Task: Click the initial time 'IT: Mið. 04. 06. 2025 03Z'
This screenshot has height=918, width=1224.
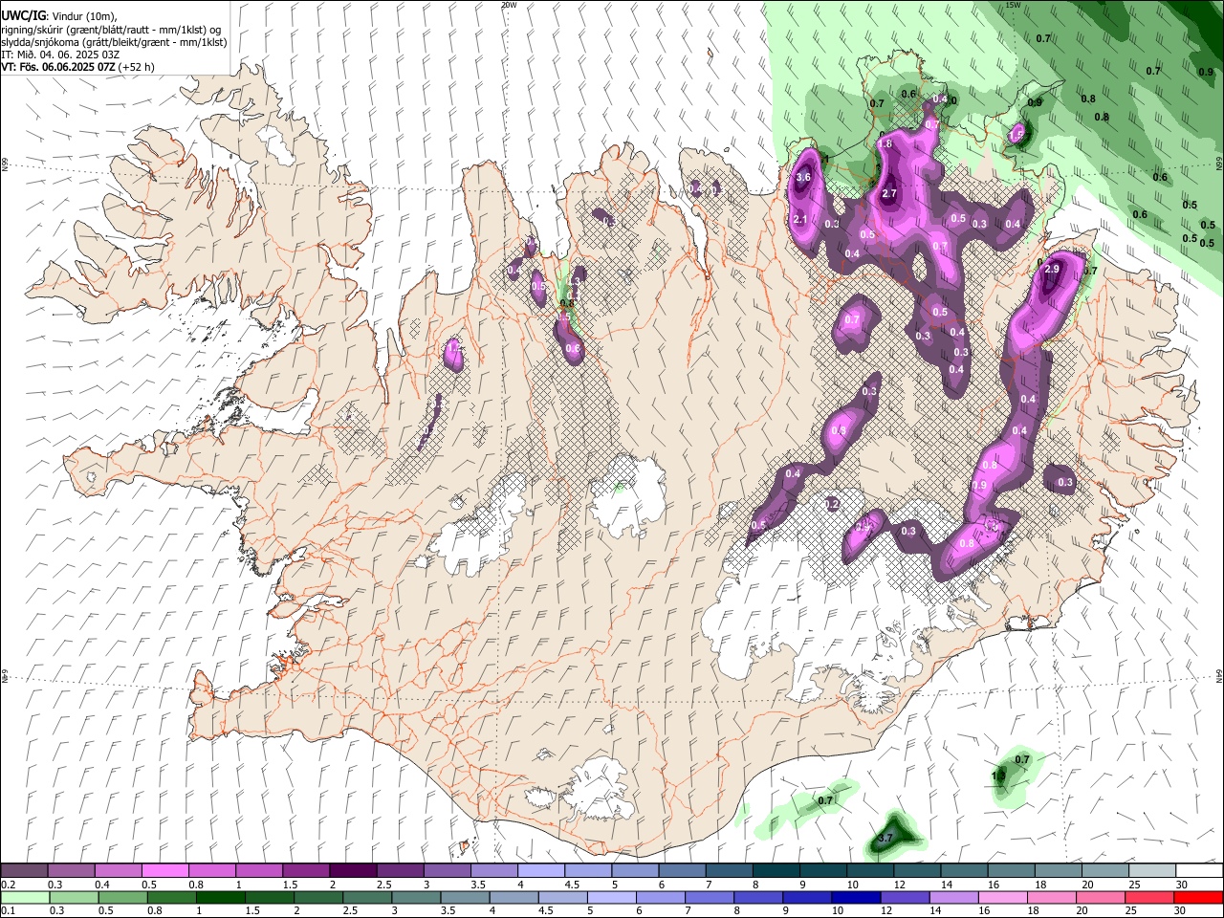Action: click(59, 55)
